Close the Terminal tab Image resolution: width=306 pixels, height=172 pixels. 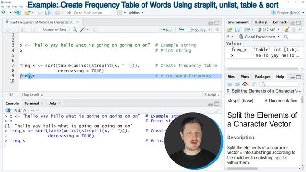(42, 103)
